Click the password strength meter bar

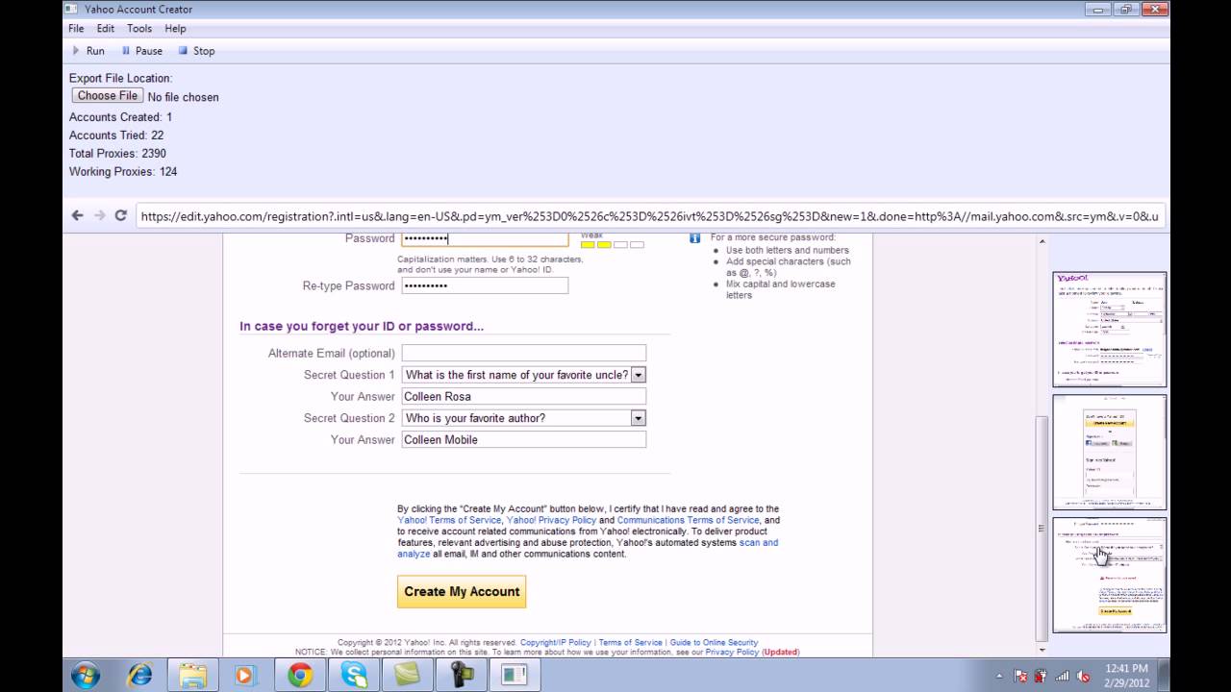pyautogui.click(x=612, y=245)
